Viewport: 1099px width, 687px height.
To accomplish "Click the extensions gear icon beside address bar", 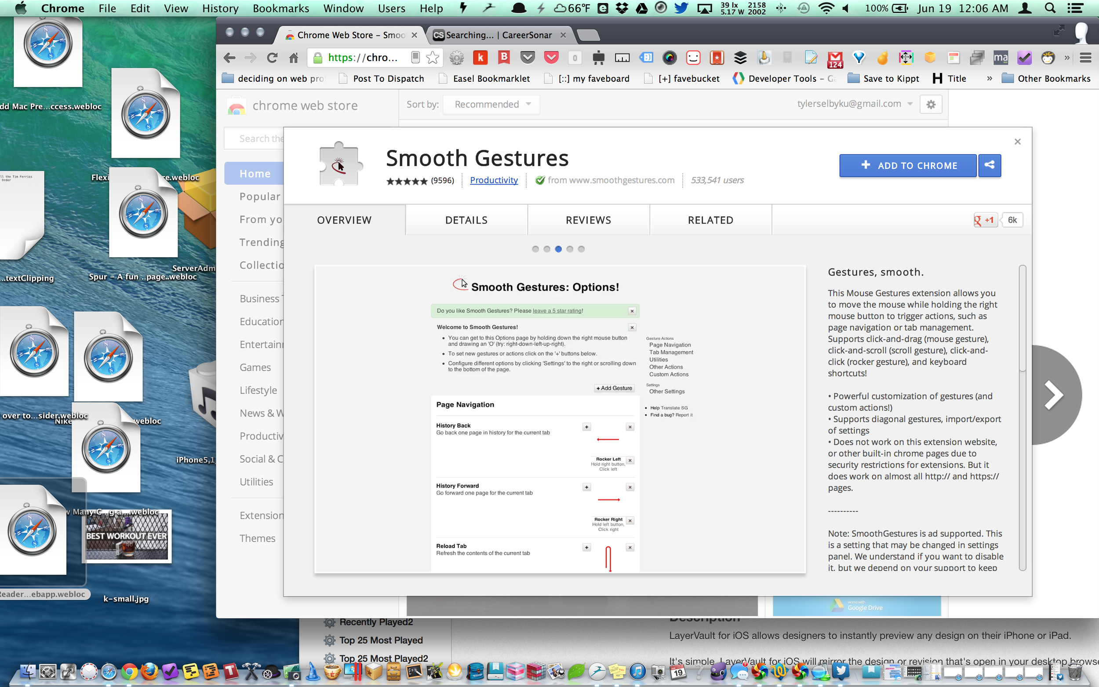I will [x=457, y=58].
